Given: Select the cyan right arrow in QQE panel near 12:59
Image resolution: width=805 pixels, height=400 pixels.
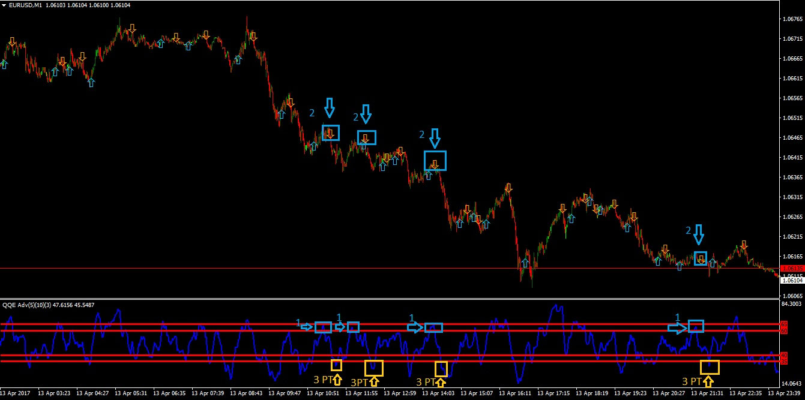Looking at the screenshot, I should (415, 327).
